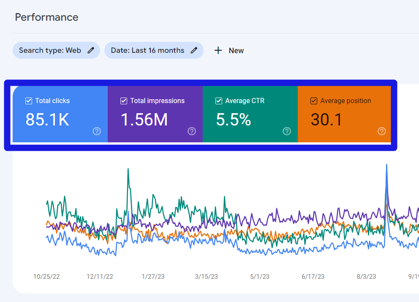The height and width of the screenshot is (302, 419).
Task: Open help for Average CTR
Action: pyautogui.click(x=287, y=131)
